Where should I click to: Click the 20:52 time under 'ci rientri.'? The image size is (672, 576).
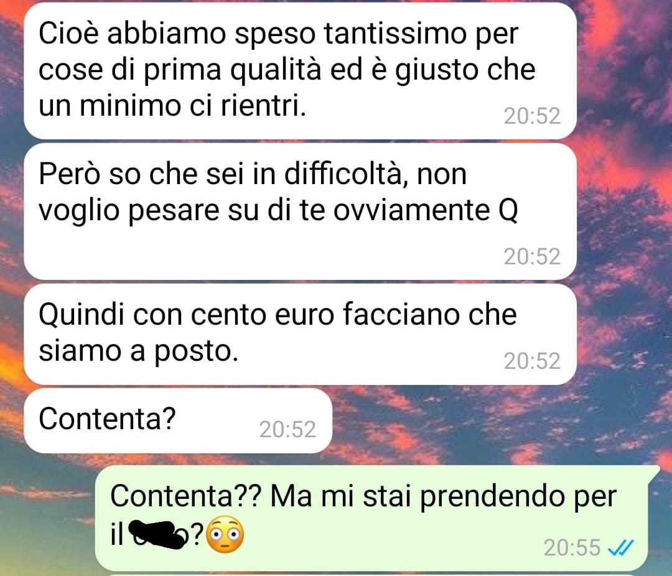coord(532,116)
